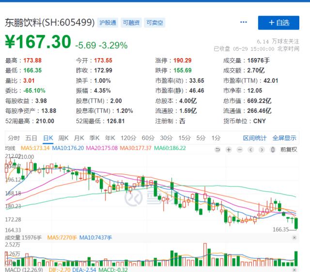310x272 pixels.
Task: Click the 自选 add to watchlist button
Action: coord(279,23)
